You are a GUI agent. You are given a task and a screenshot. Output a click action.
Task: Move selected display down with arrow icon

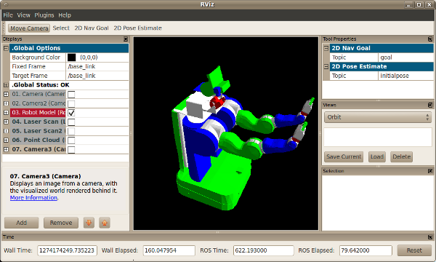[x=89, y=223]
